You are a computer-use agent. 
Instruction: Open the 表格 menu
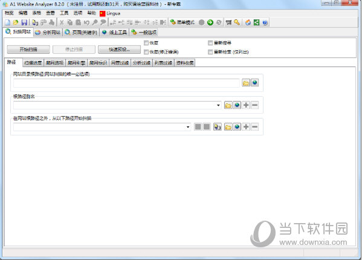(x=37, y=13)
